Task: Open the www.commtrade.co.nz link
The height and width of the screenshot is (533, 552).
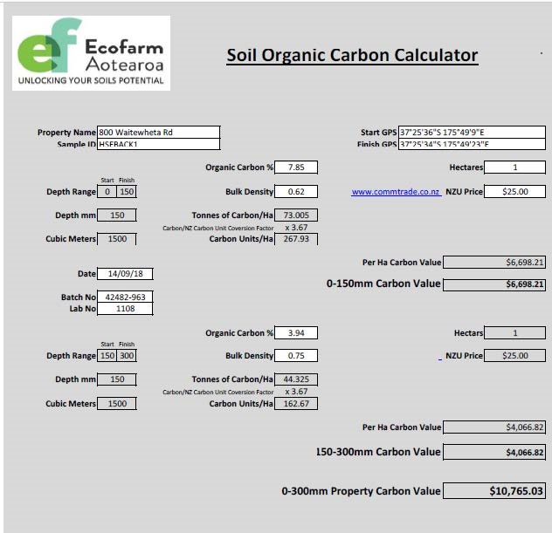Action: tap(396, 192)
